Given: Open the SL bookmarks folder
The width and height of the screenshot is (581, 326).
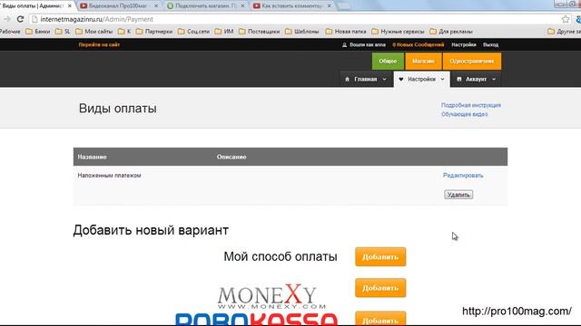Looking at the screenshot, I should tap(63, 32).
